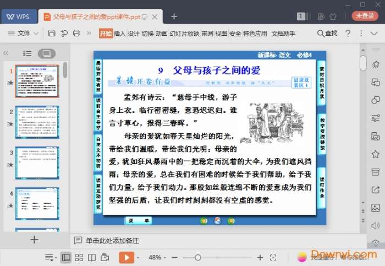
Task: Click the zoom slider handle
Action: click(x=199, y=257)
